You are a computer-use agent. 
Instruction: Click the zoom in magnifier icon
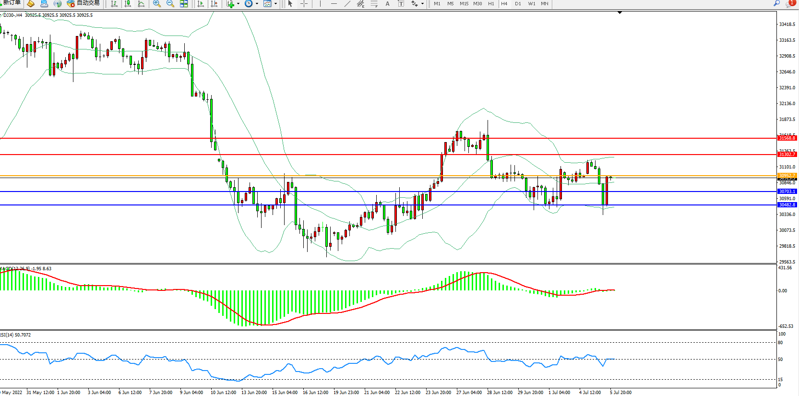click(156, 4)
